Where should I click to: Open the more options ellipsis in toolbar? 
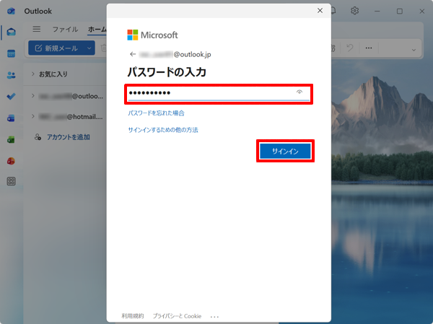tap(369, 48)
